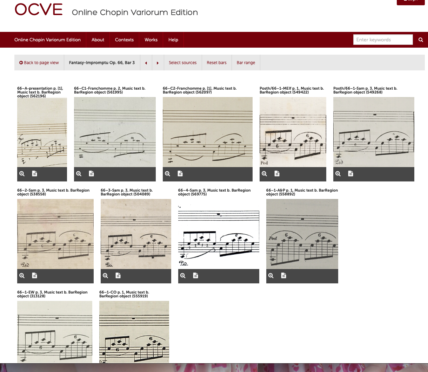Open document icon for Posth/66-1-MEIf source
The image size is (428, 372).
click(277, 174)
